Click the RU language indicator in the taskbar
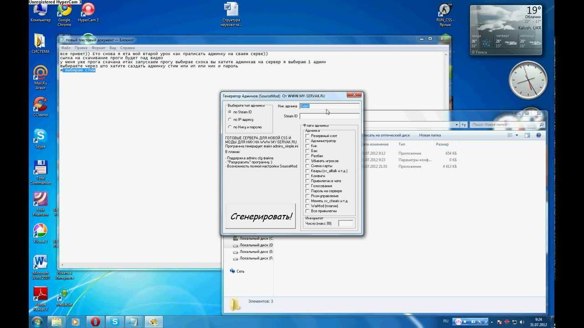 pos(446,321)
